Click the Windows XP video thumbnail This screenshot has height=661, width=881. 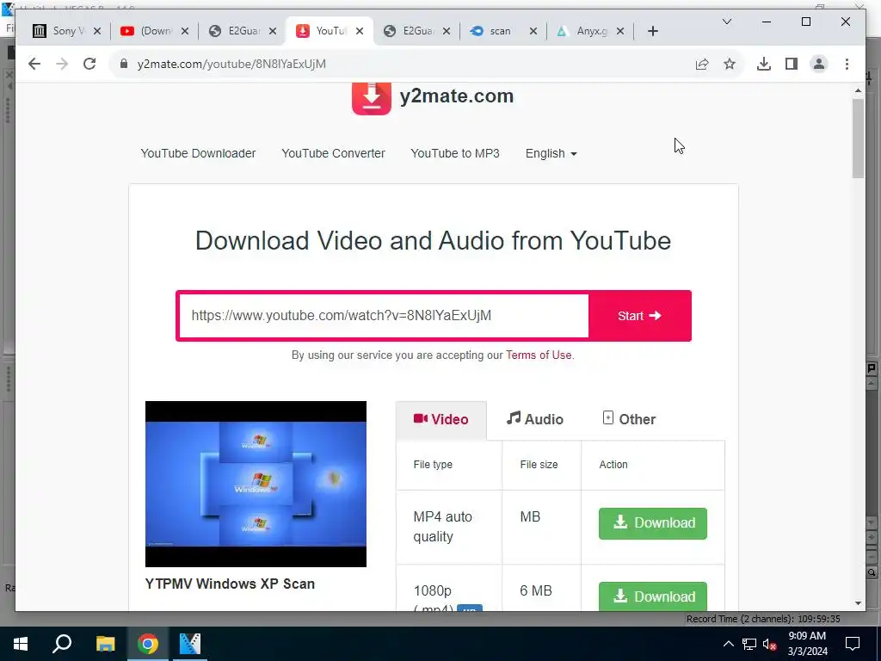(x=256, y=484)
